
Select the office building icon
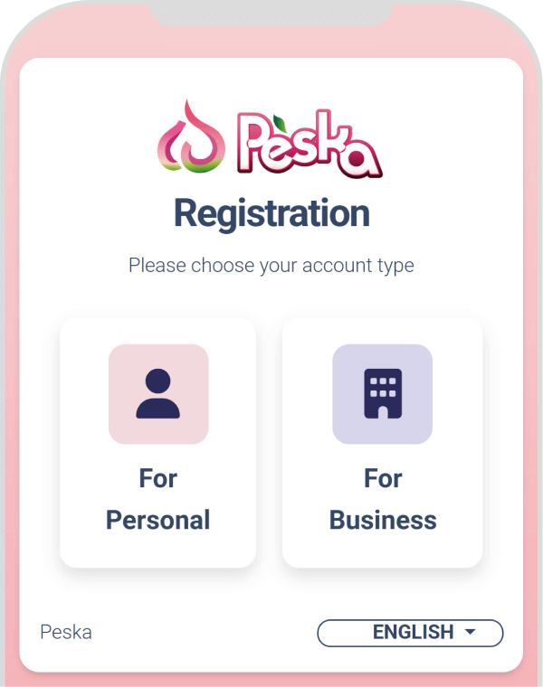click(382, 394)
